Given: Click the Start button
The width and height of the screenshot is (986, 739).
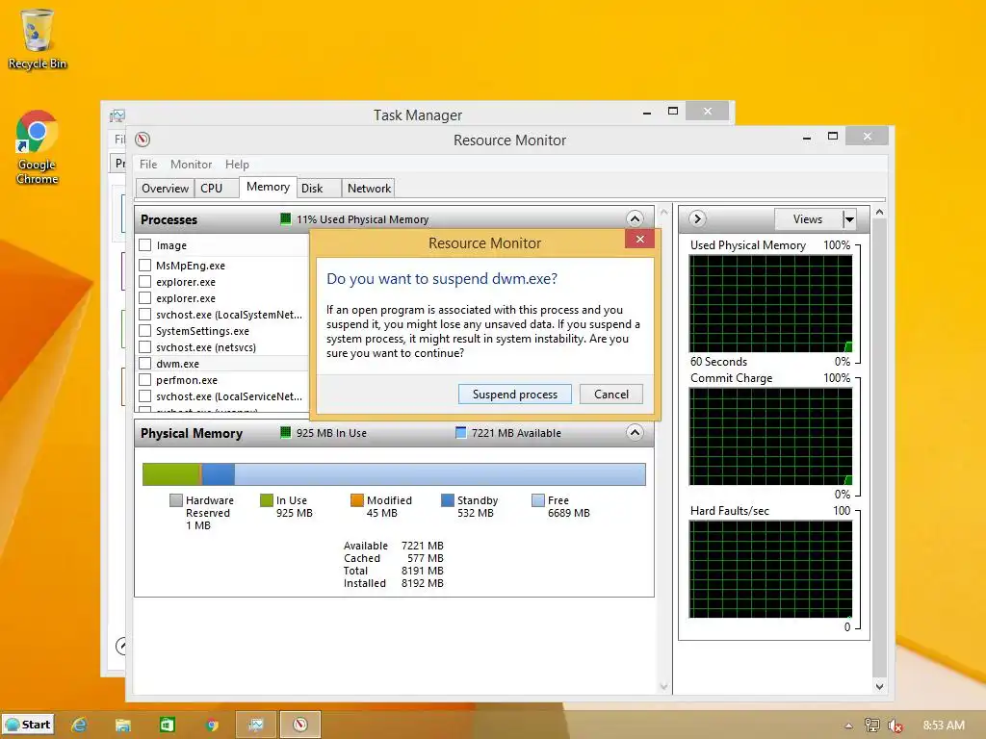Looking at the screenshot, I should (28, 725).
